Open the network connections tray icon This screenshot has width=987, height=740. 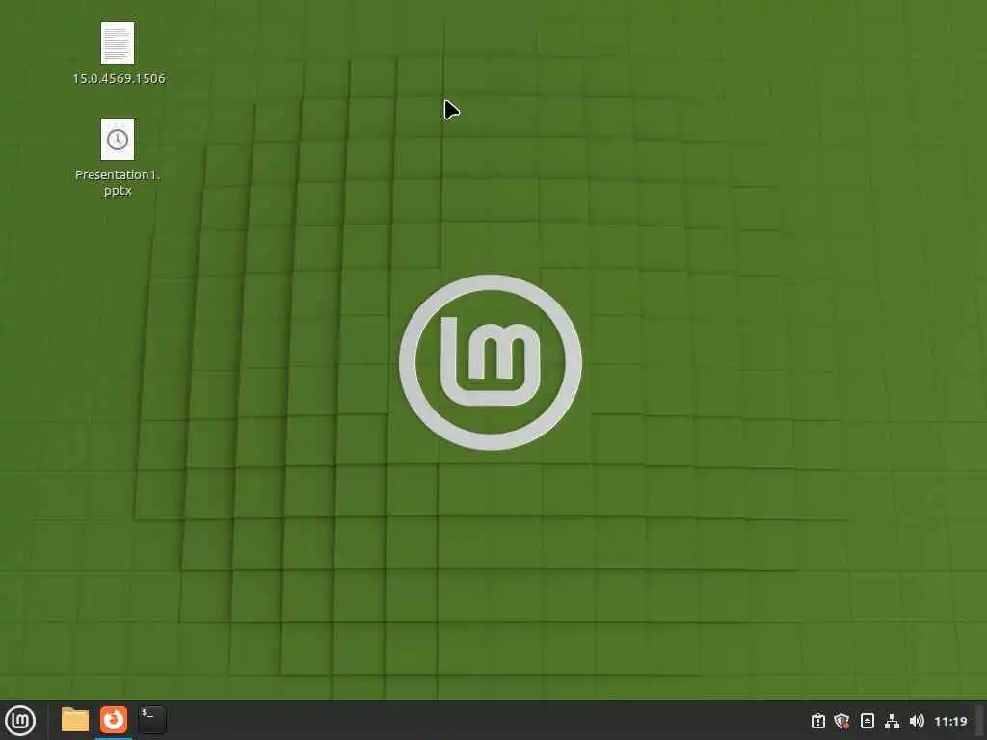click(892, 721)
